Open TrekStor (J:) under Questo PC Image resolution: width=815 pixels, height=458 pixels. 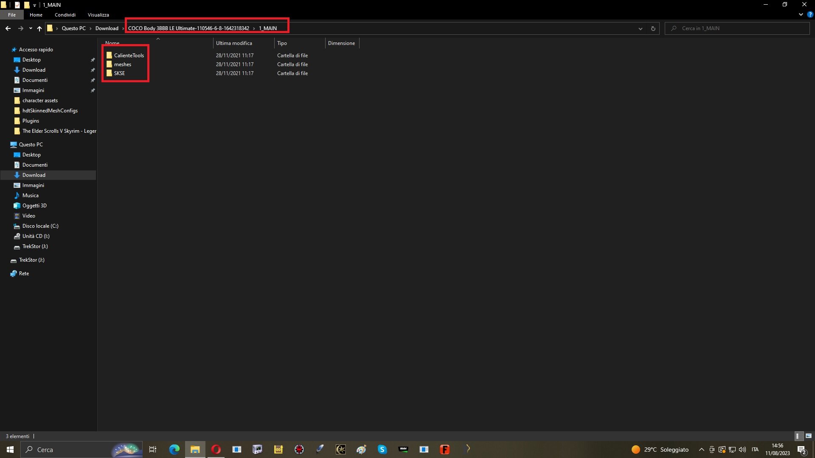(x=35, y=246)
